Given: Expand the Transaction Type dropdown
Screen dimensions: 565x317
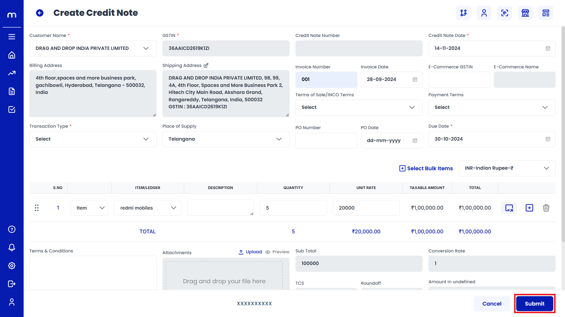Looking at the screenshot, I should 93,139.
